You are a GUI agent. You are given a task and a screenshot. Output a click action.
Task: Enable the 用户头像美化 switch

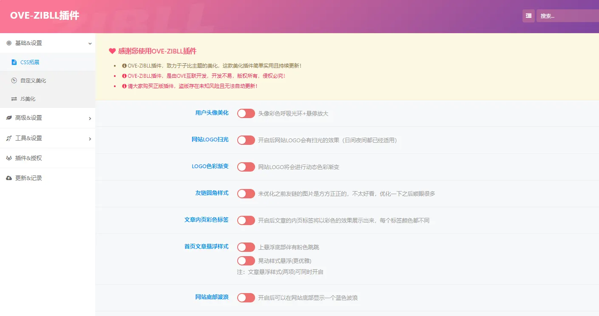[246, 113]
